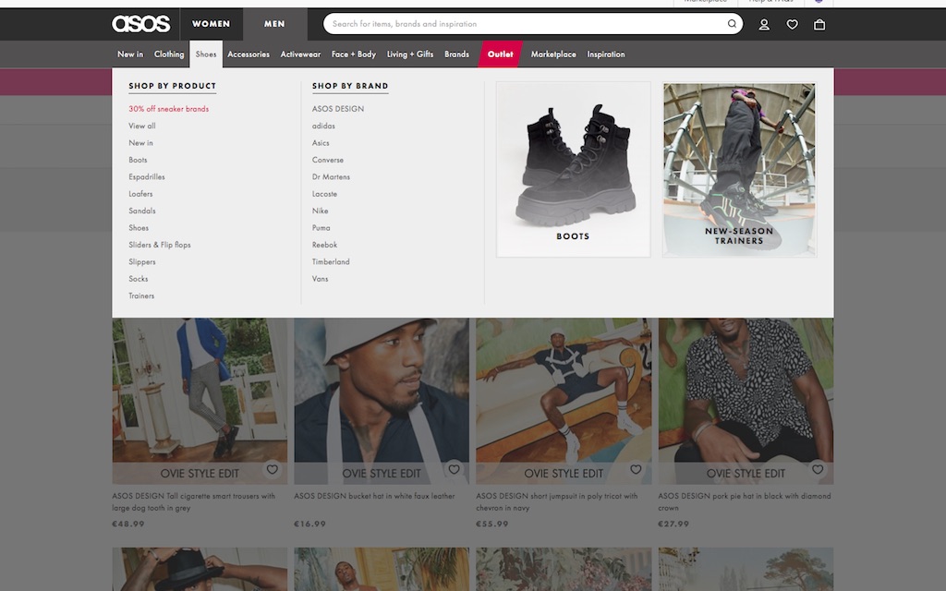Choose ASOS DESIGN brand link
Viewport: 946px width, 591px height.
click(x=338, y=109)
